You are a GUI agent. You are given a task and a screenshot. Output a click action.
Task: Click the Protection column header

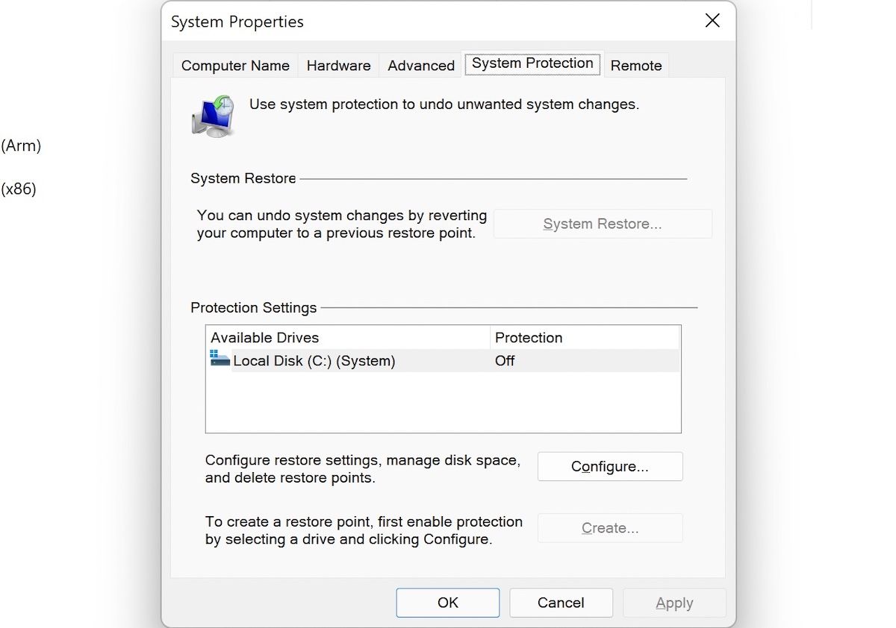coord(529,337)
